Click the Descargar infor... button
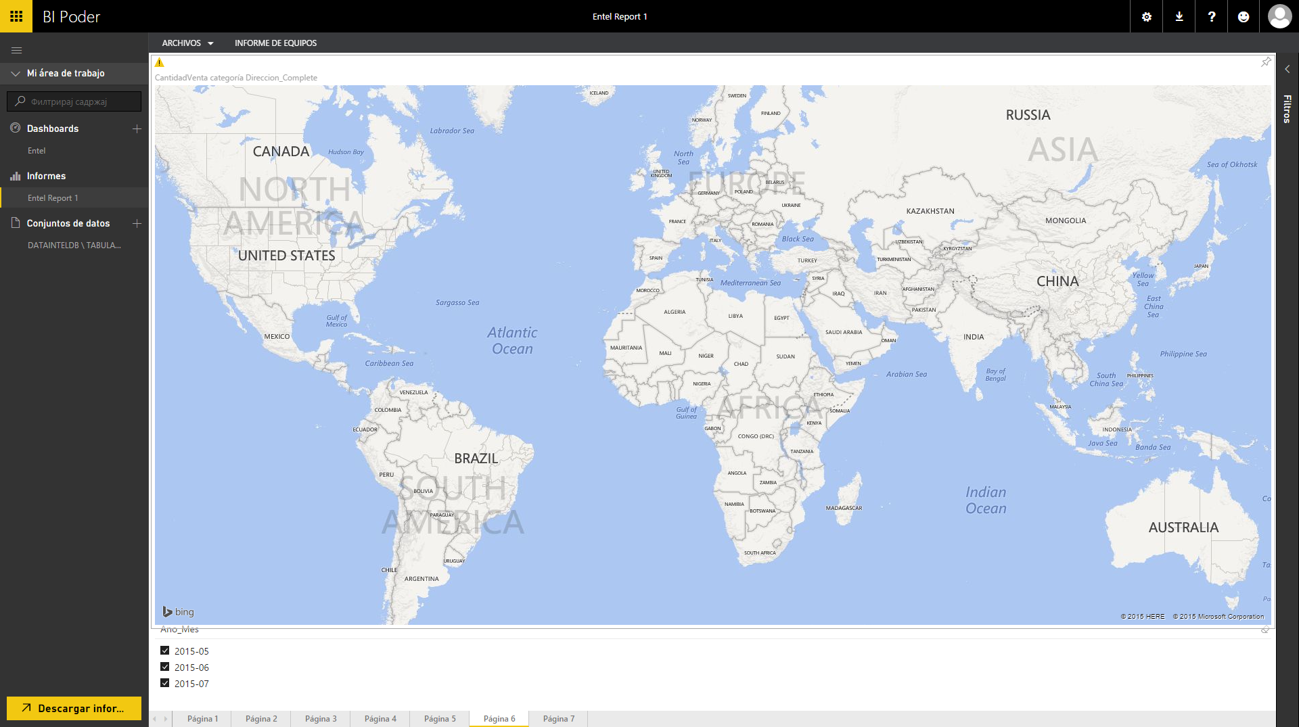Viewport: 1299px width, 727px height. (74, 708)
